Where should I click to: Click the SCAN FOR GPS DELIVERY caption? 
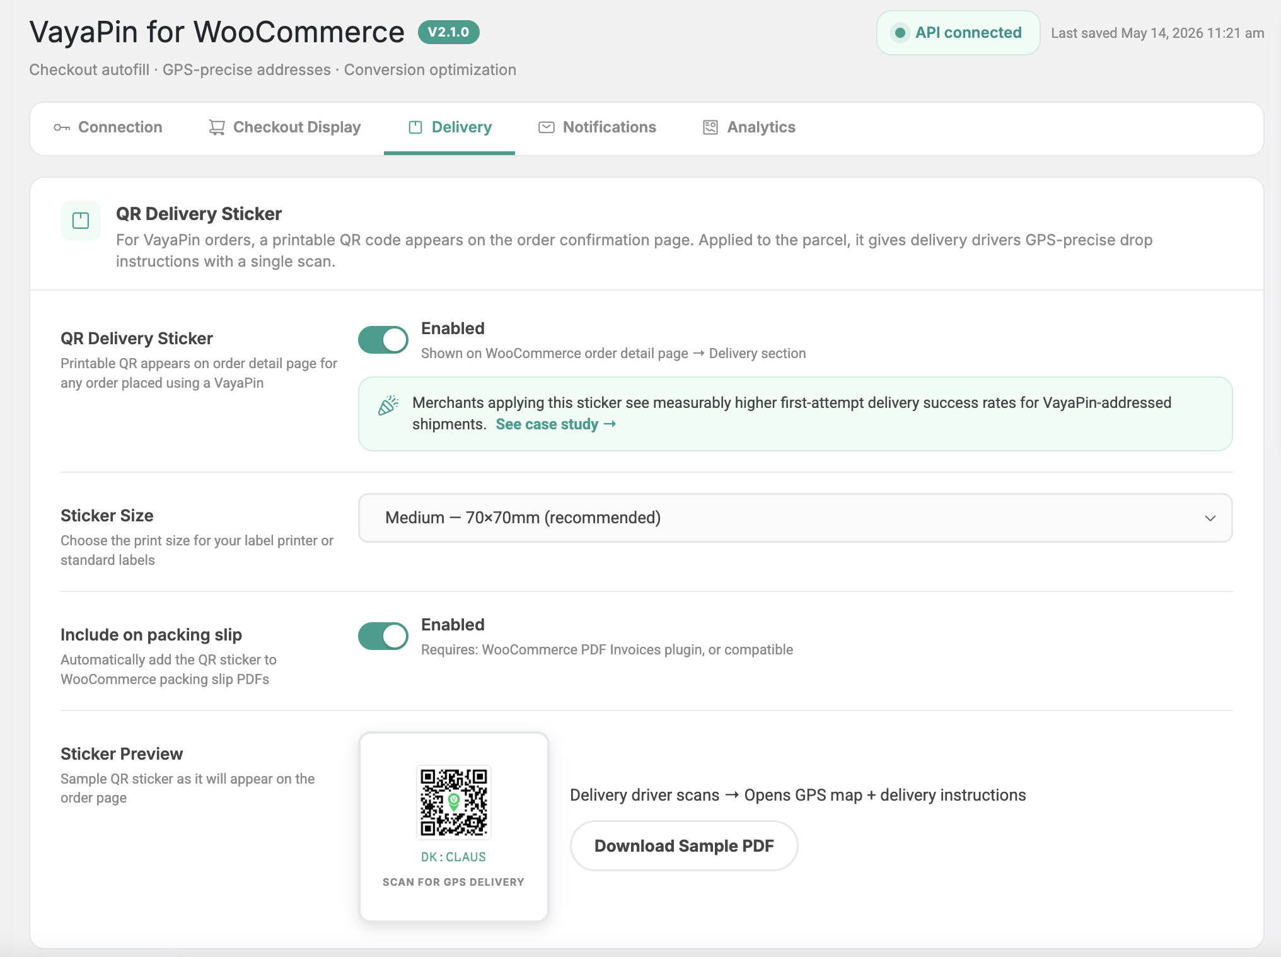[x=453, y=882]
